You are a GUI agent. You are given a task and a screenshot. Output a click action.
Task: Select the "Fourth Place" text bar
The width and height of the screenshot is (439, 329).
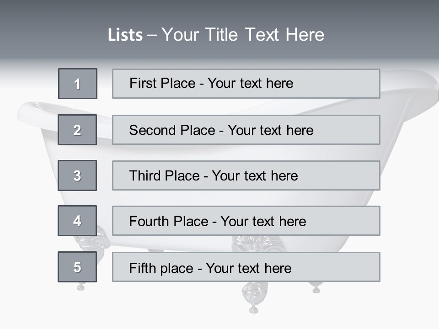246,221
